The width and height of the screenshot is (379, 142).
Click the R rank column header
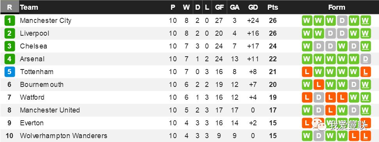coord(9,7)
